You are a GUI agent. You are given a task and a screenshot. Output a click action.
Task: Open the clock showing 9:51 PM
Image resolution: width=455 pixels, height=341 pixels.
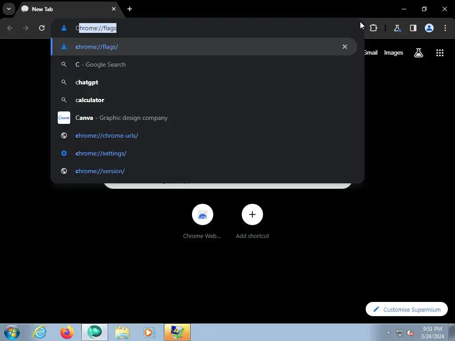(x=432, y=333)
